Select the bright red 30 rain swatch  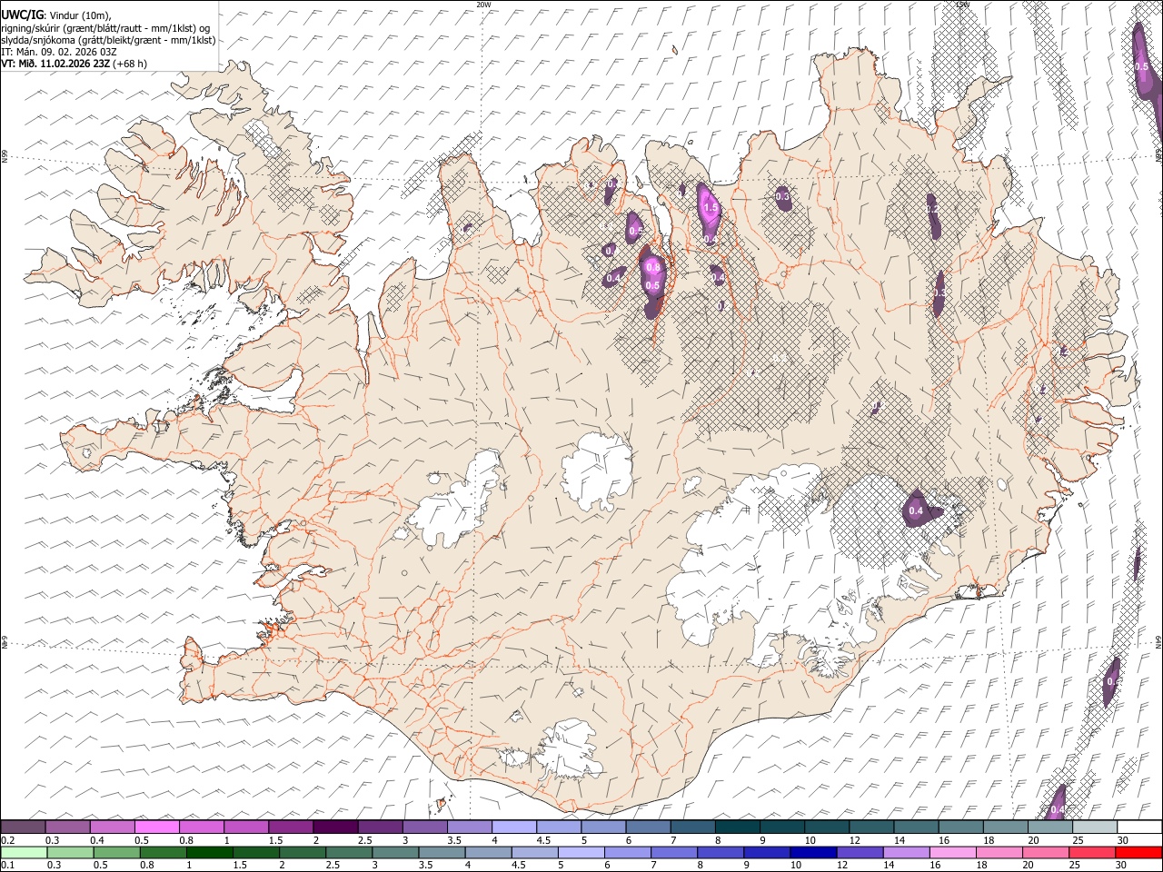1137,852
